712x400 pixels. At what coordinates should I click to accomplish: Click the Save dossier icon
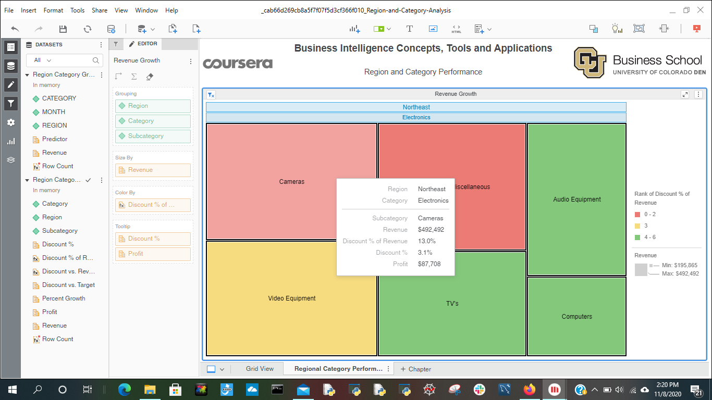click(x=63, y=29)
